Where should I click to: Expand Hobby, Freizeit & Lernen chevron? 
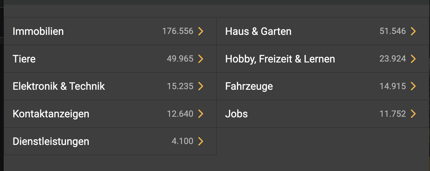point(413,59)
